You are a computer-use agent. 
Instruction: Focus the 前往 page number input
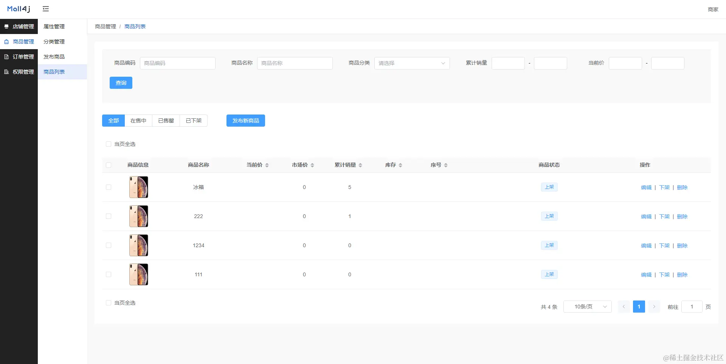692,307
